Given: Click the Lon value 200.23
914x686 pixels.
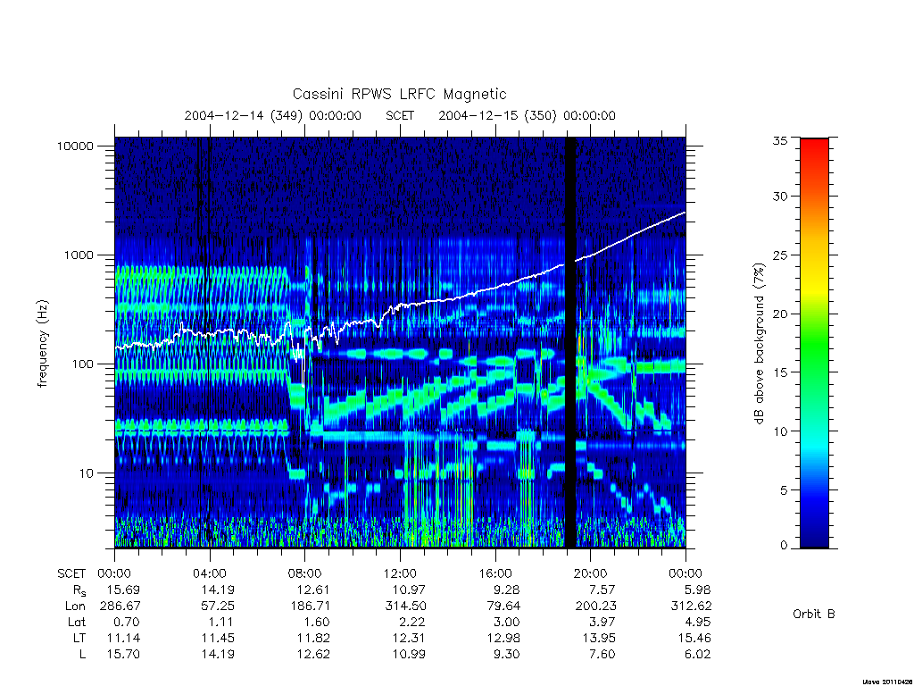Looking at the screenshot, I should [x=595, y=607].
